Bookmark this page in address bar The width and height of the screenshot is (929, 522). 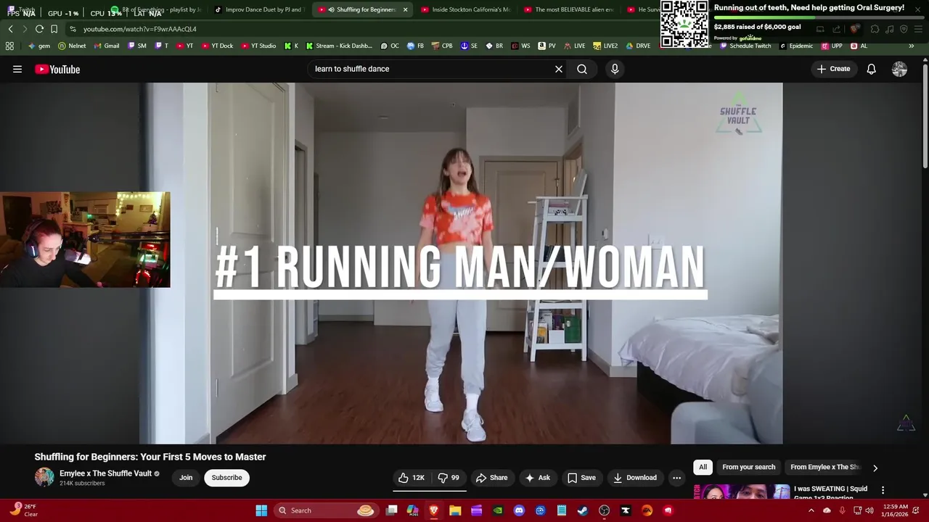pos(54,29)
